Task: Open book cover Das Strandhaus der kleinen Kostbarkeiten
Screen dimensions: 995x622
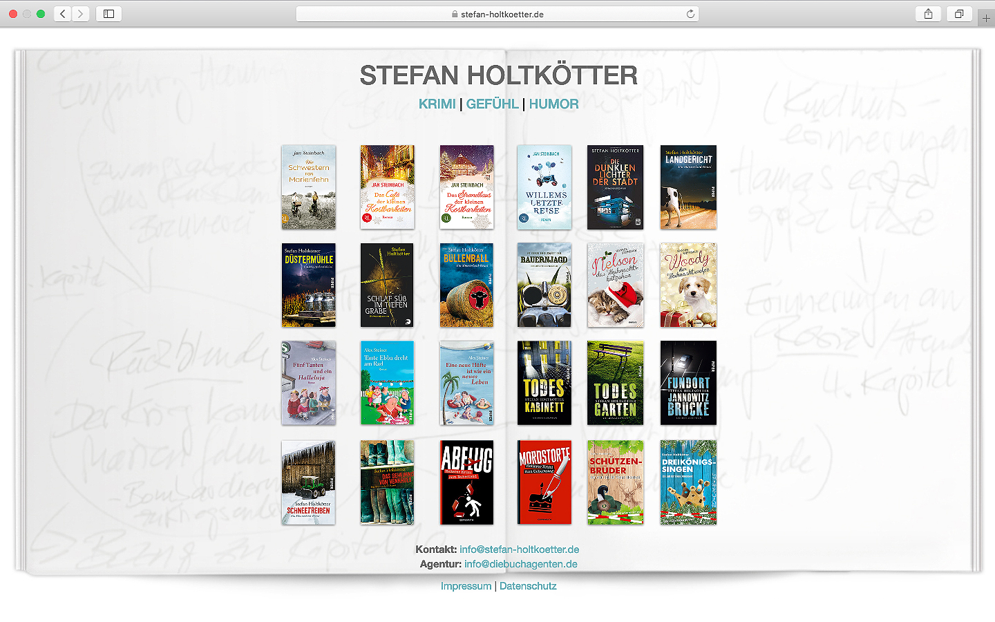Action: 467,187
